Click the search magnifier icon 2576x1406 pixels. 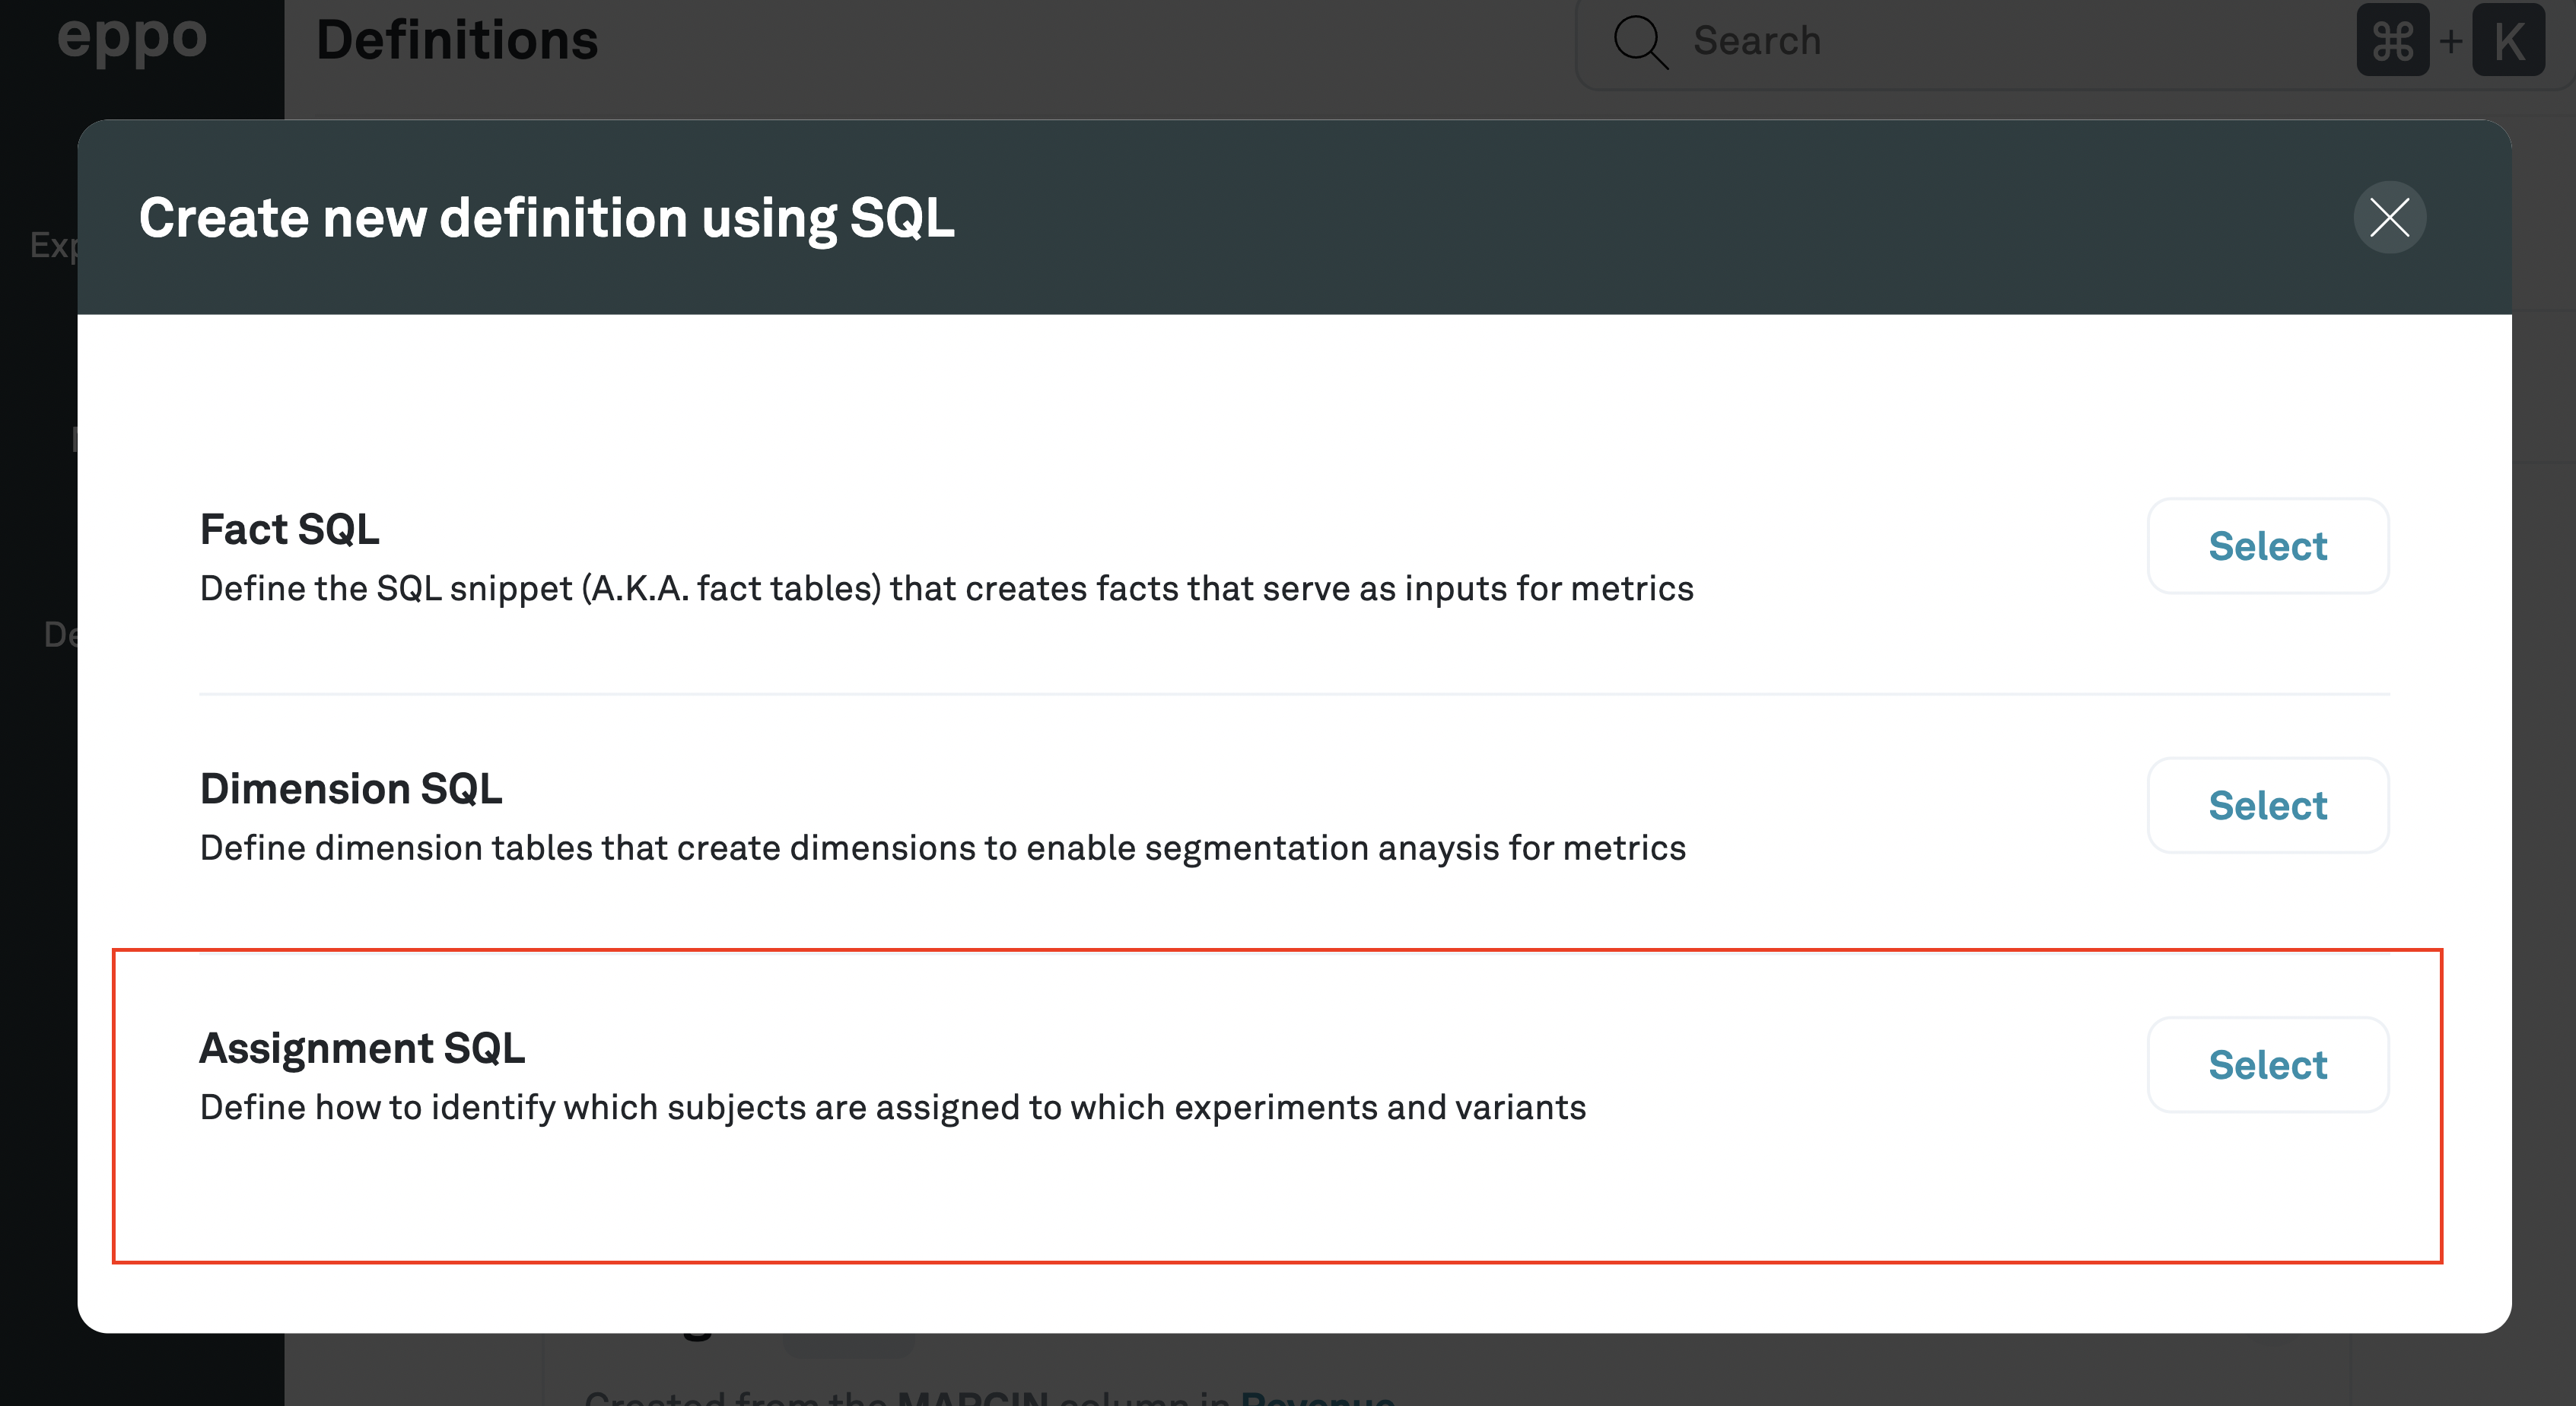[1640, 41]
